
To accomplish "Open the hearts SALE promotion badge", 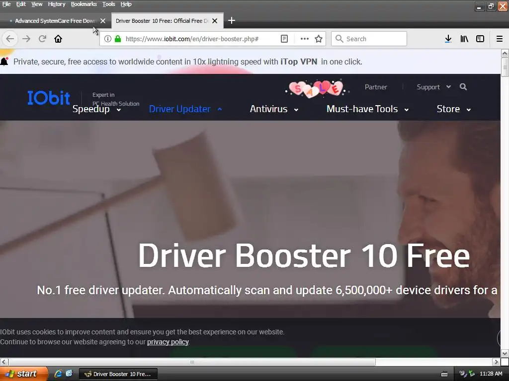I will (x=317, y=88).
